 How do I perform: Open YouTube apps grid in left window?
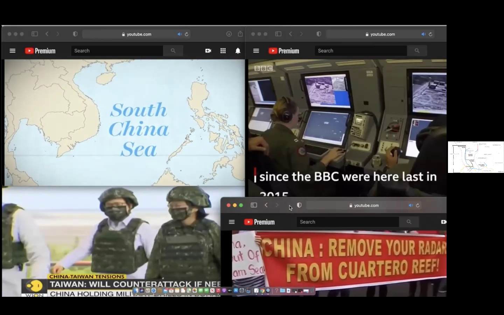223,51
